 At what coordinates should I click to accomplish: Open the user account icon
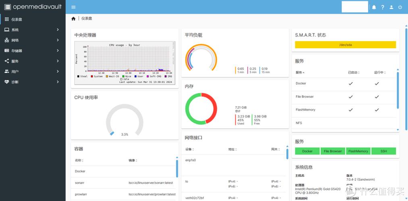(391, 7)
